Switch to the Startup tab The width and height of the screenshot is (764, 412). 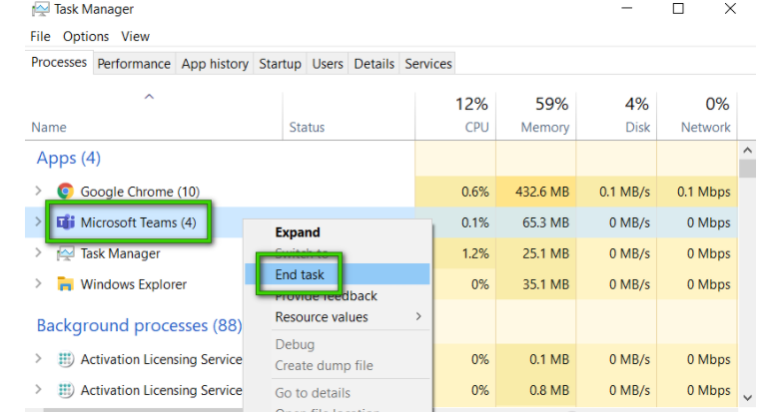281,64
